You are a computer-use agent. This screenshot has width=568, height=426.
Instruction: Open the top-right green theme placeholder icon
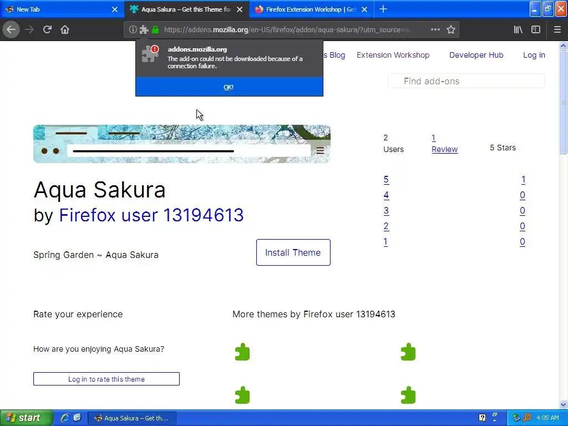(408, 352)
